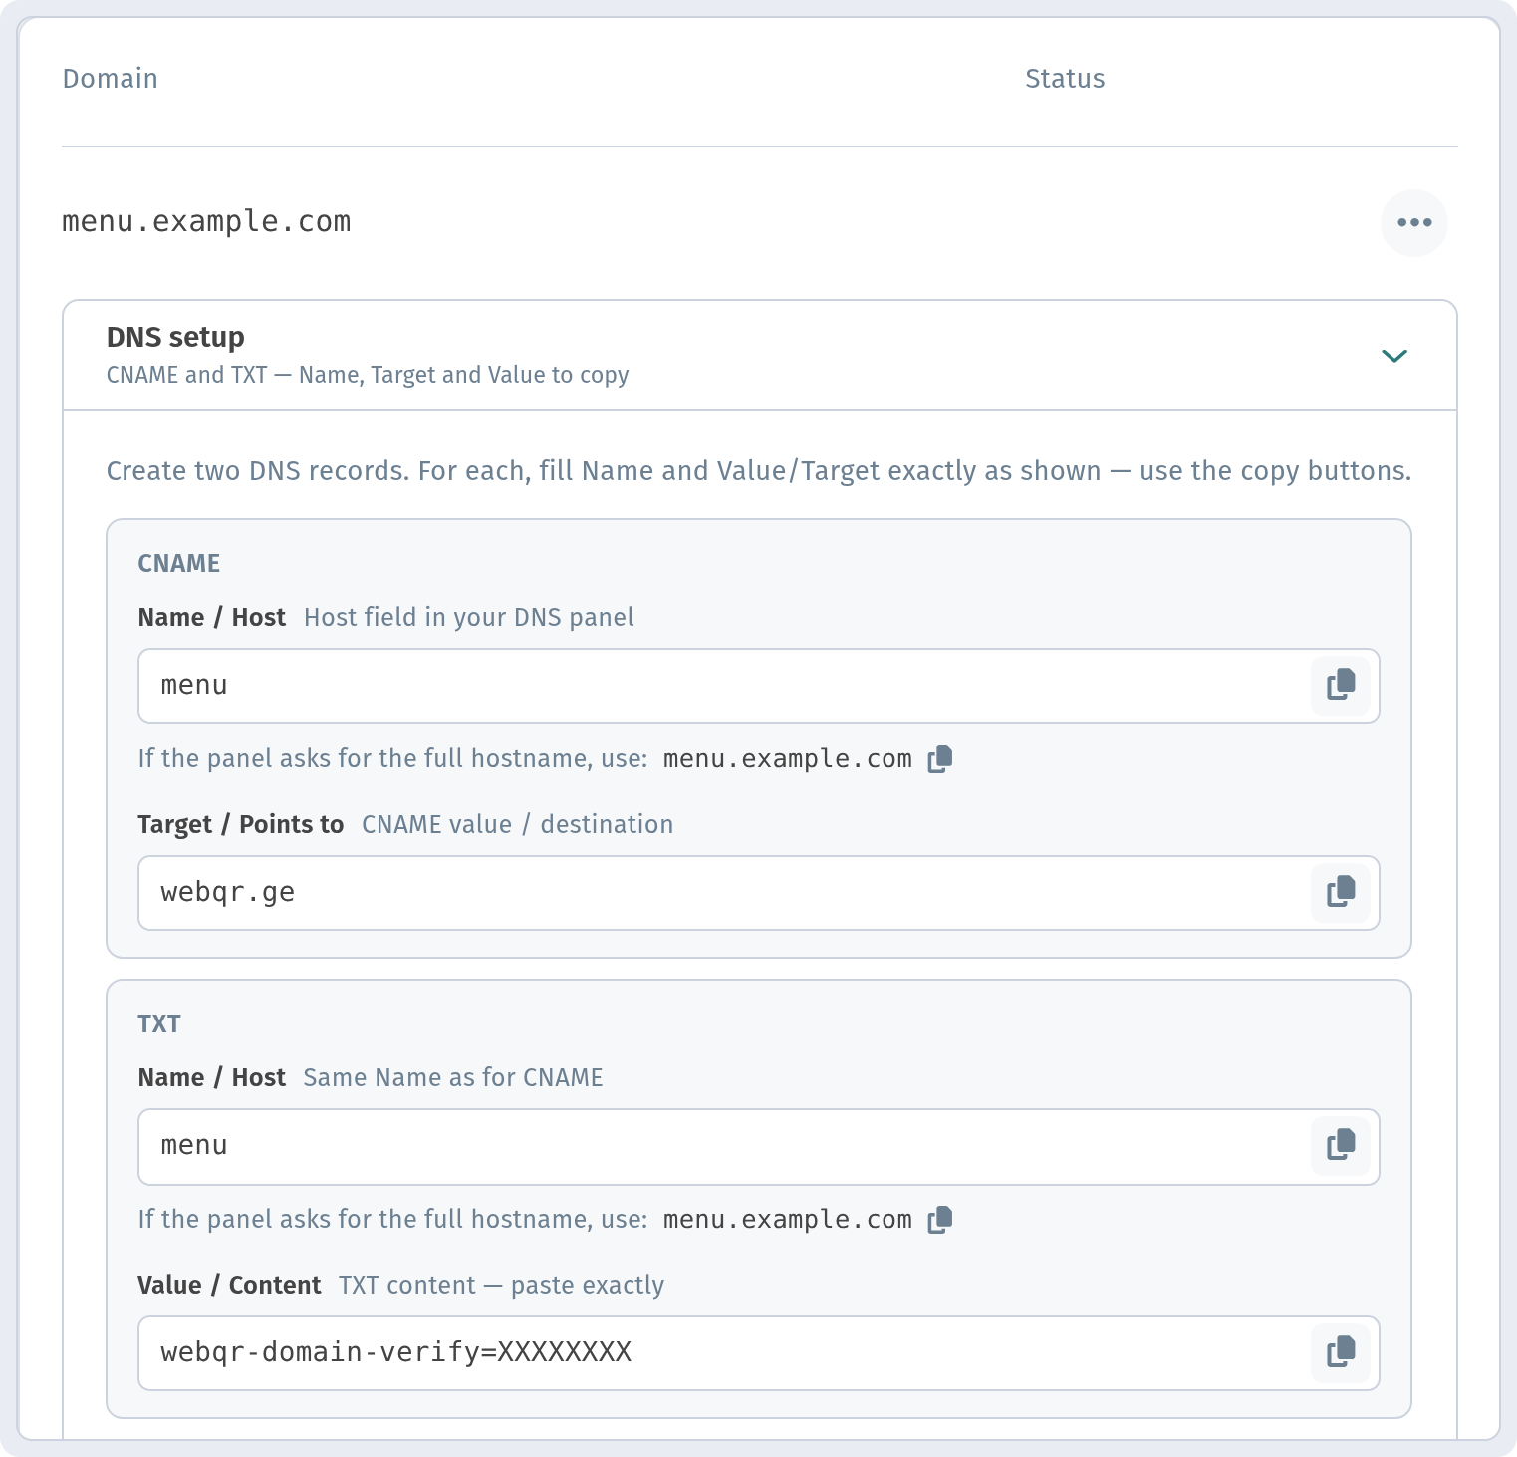Copy the TXT webqr-domain-verify value
The image size is (1517, 1457).
[x=1341, y=1352]
